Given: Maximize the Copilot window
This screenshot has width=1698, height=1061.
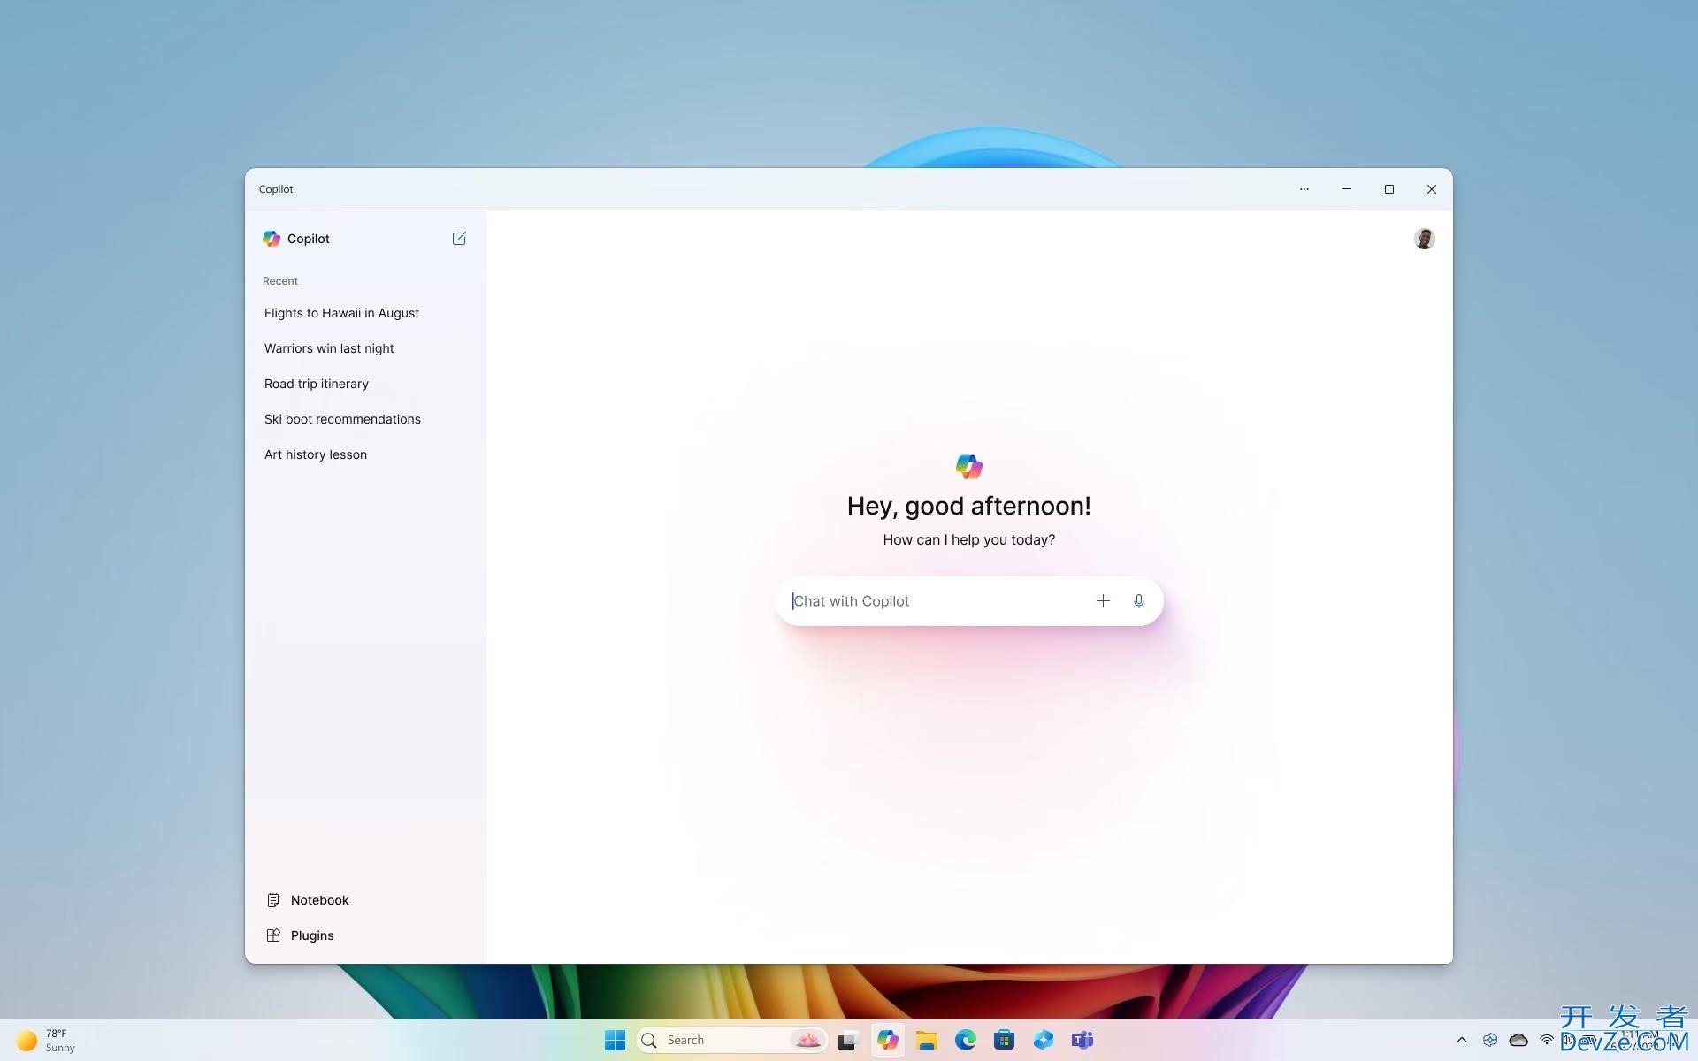Looking at the screenshot, I should [1389, 189].
